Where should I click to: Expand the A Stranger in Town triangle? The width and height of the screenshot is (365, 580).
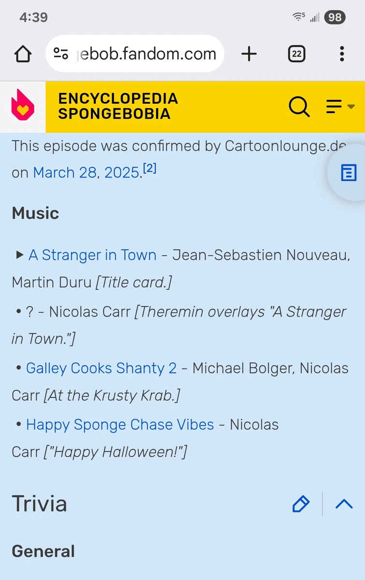pos(20,255)
